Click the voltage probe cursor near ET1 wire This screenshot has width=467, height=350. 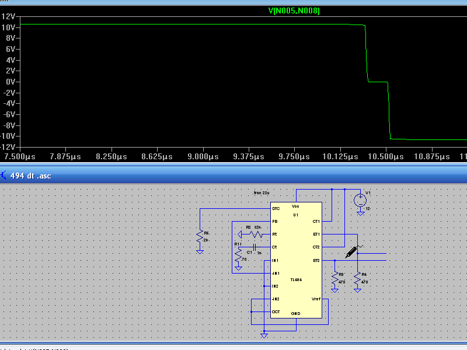(x=353, y=252)
